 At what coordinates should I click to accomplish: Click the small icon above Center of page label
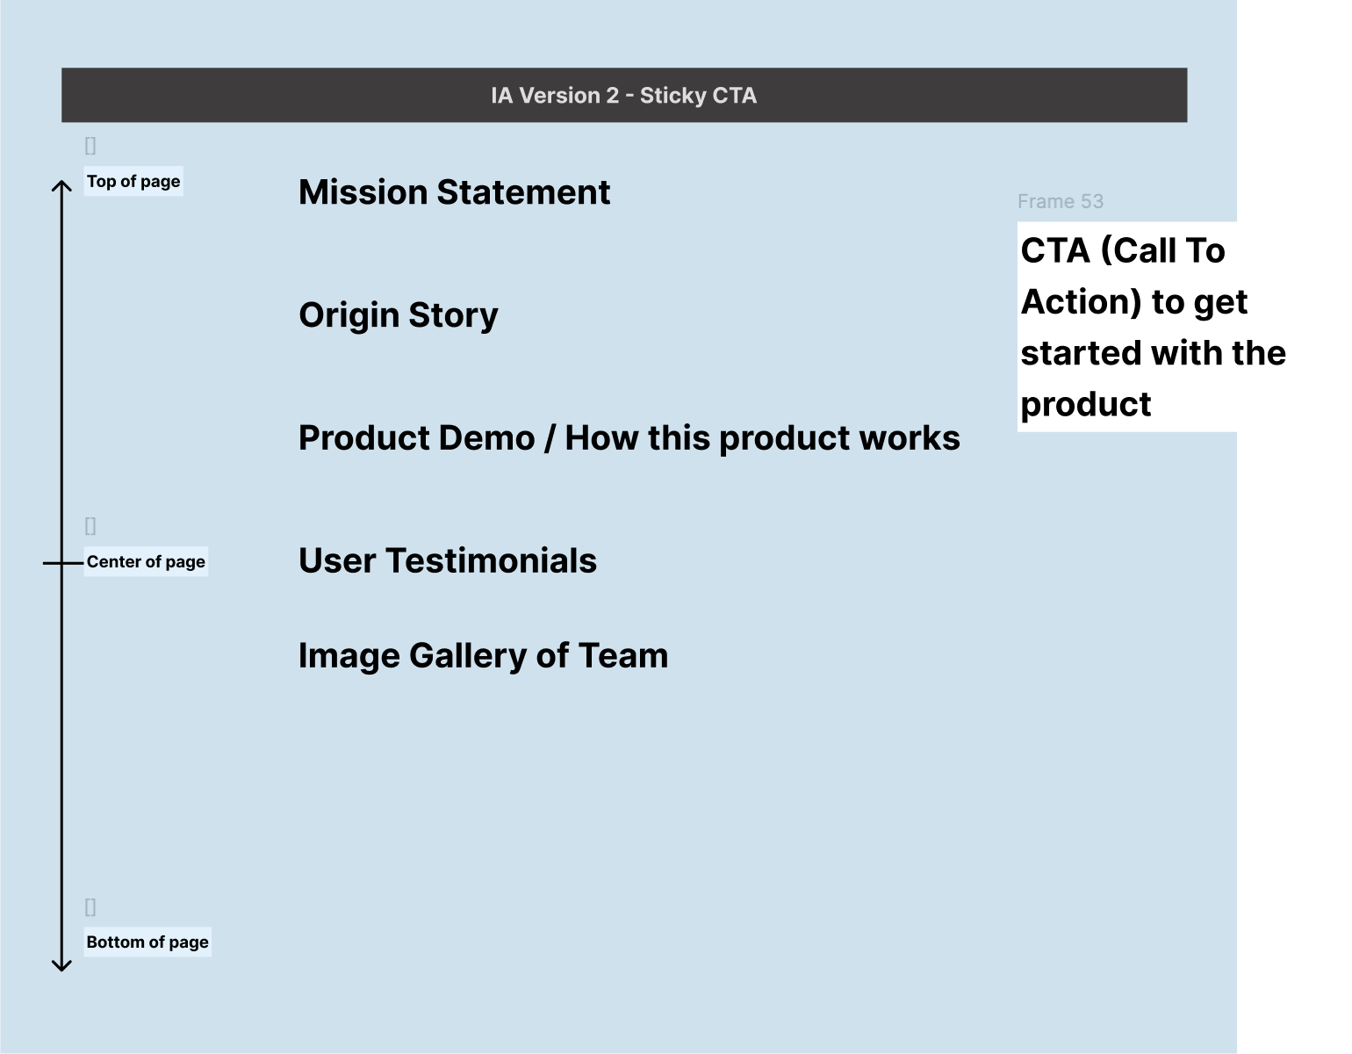[90, 525]
